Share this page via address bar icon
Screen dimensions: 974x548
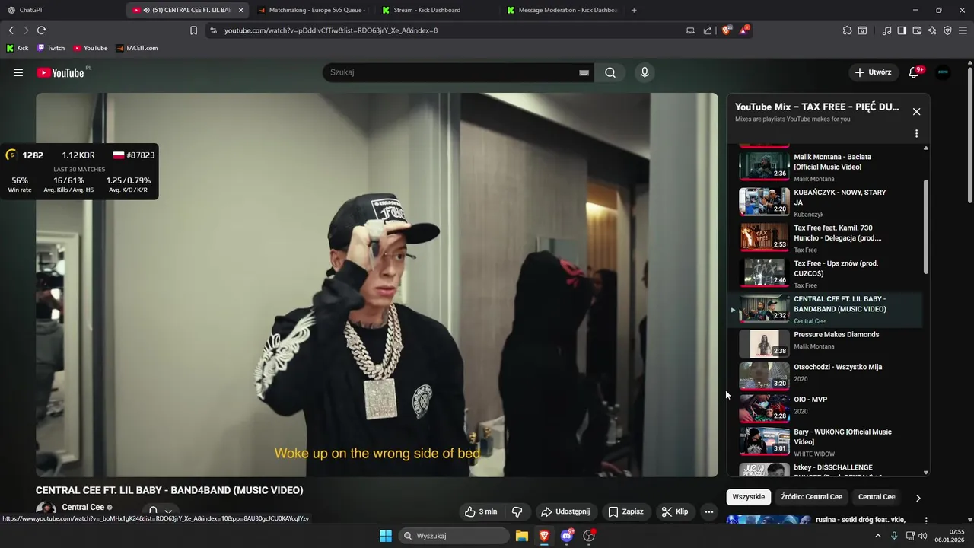[x=708, y=30]
